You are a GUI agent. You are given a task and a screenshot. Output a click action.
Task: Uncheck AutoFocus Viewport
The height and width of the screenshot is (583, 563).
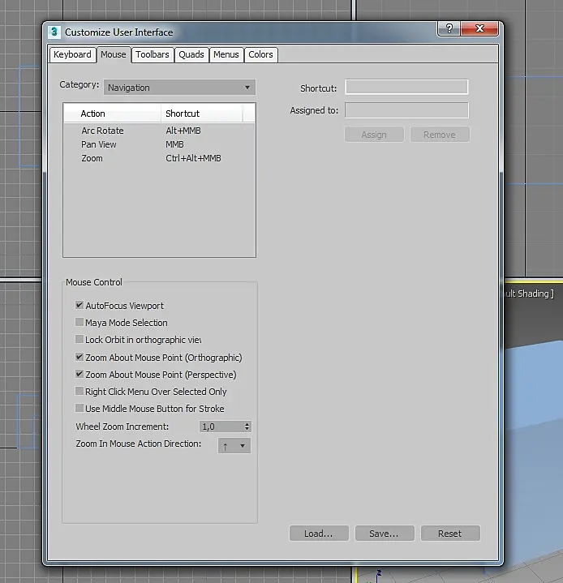pyautogui.click(x=80, y=305)
